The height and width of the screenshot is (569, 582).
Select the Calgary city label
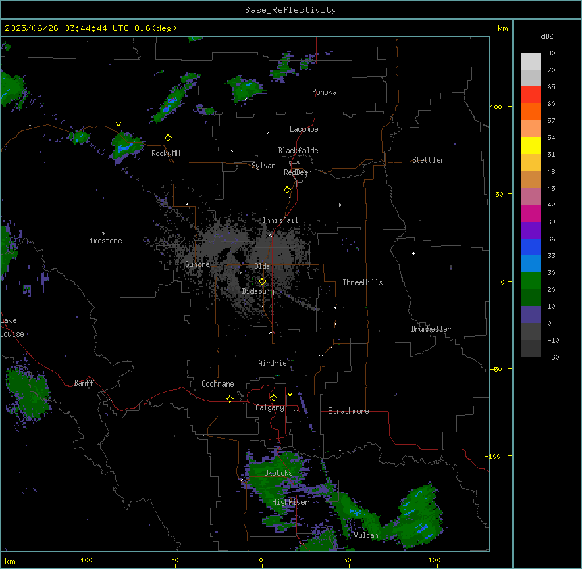tap(269, 407)
